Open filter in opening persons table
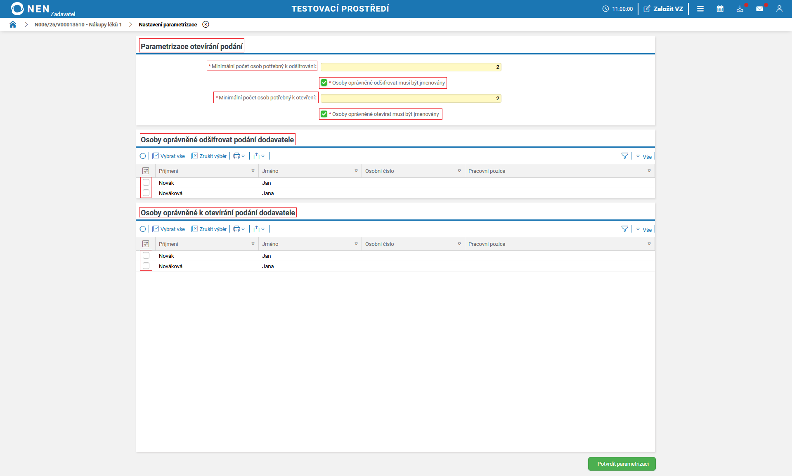This screenshot has height=476, width=792. pyautogui.click(x=624, y=229)
